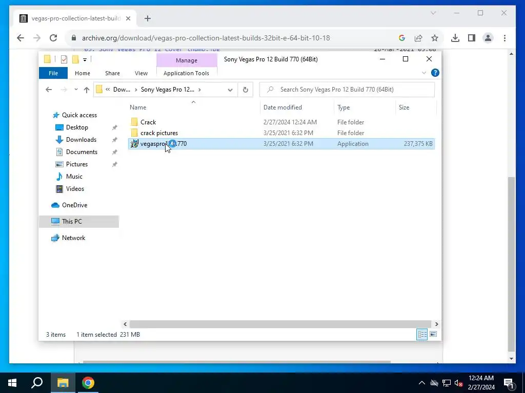The width and height of the screenshot is (525, 393).
Task: Expand the Explorer ribbon with the chevron
Action: tap(424, 73)
